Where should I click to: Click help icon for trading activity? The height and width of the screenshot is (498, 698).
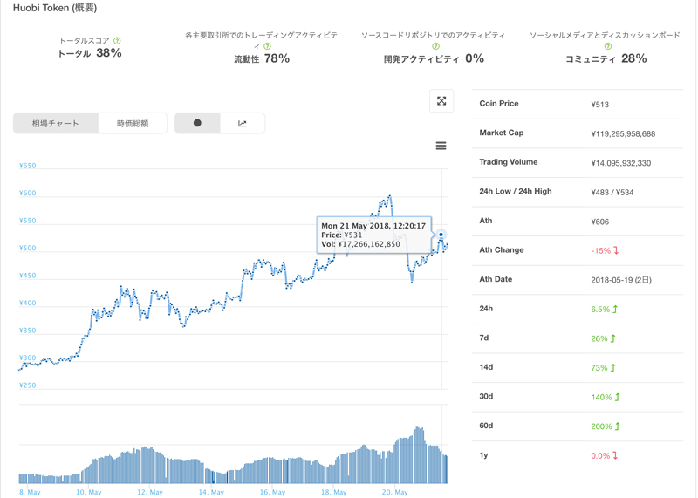pos(267,46)
